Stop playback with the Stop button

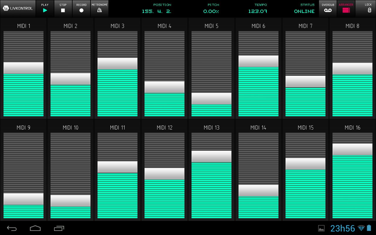point(63,9)
